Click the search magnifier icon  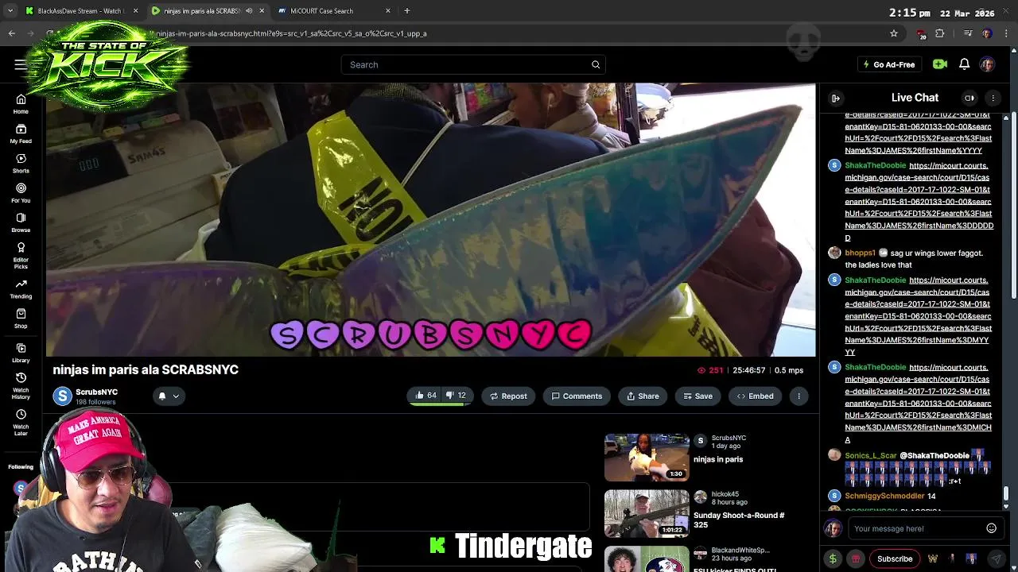coord(596,64)
